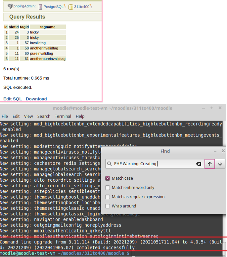The image size is (227, 257).
Task: Click the id column header
Action: (x=6, y=27)
